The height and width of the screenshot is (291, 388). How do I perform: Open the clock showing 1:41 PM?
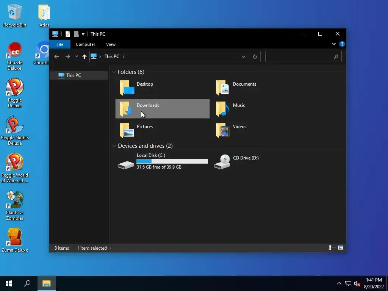coord(374,283)
